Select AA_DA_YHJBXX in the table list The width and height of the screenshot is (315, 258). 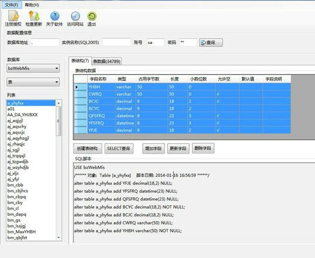coord(31,115)
